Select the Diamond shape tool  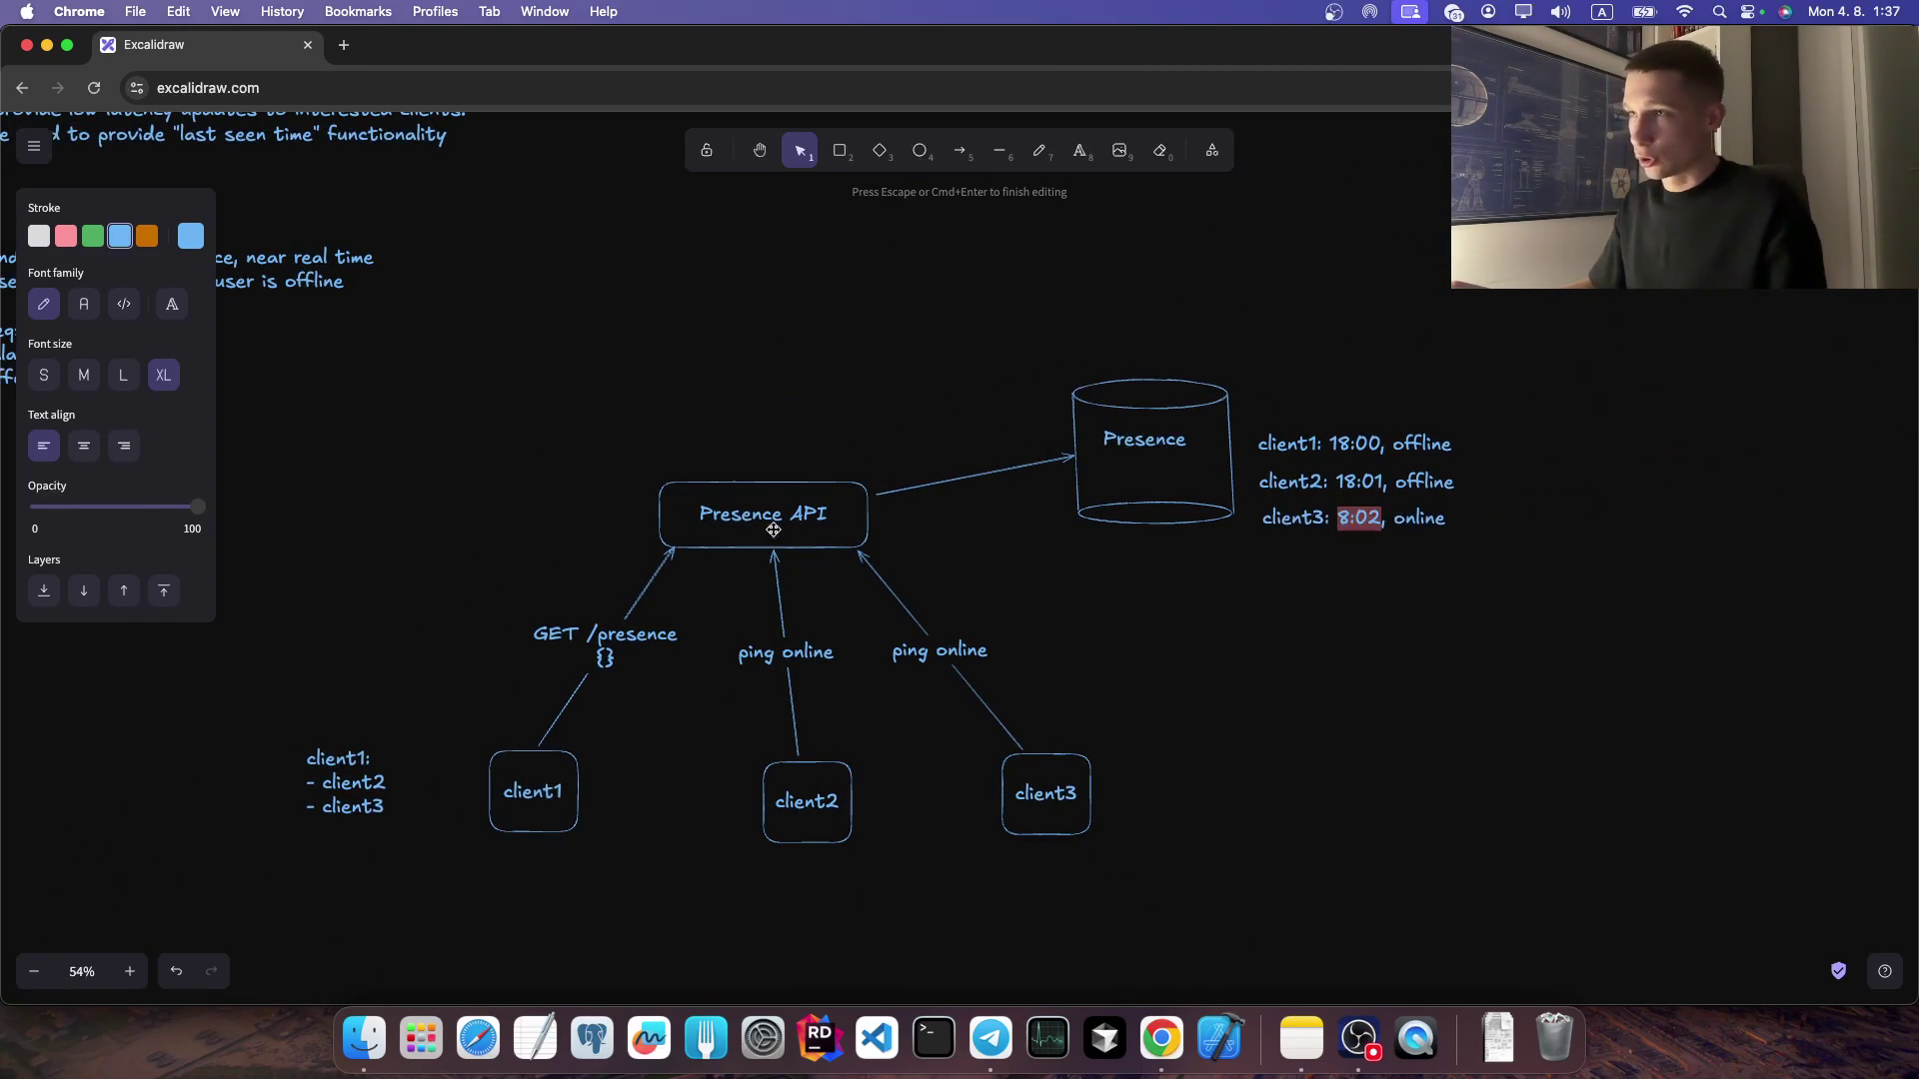point(881,150)
